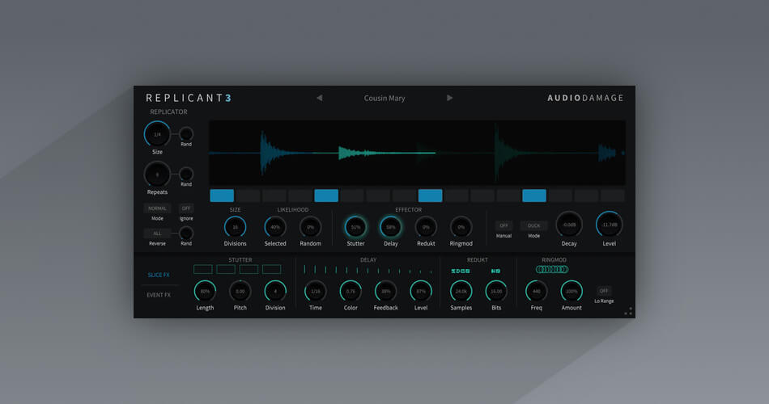The image size is (769, 404).
Task: Switch to the EVENT FX tab
Action: pyautogui.click(x=159, y=295)
